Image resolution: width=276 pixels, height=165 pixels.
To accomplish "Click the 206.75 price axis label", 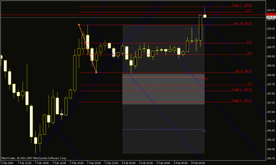I will pyautogui.click(x=271, y=121).
